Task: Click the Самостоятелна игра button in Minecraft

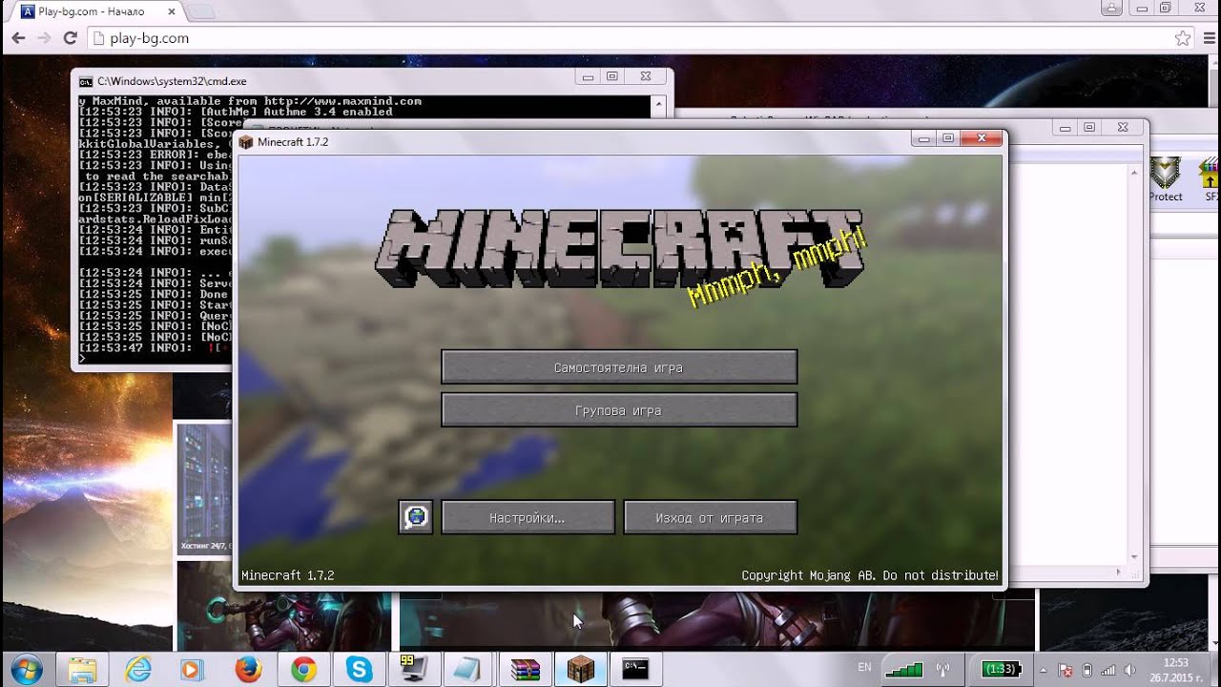Action: (619, 367)
